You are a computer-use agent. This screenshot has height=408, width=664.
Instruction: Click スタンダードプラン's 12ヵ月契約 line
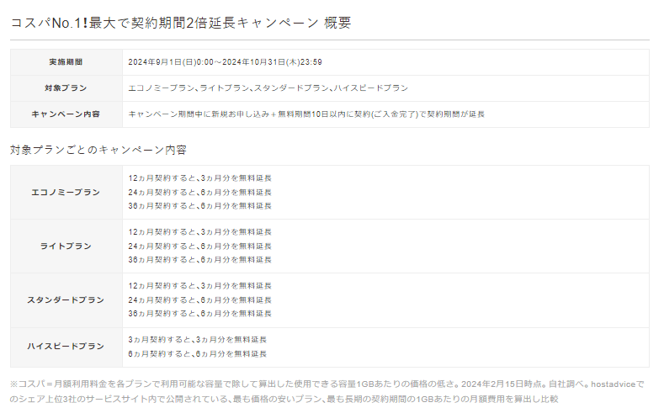pos(199,286)
